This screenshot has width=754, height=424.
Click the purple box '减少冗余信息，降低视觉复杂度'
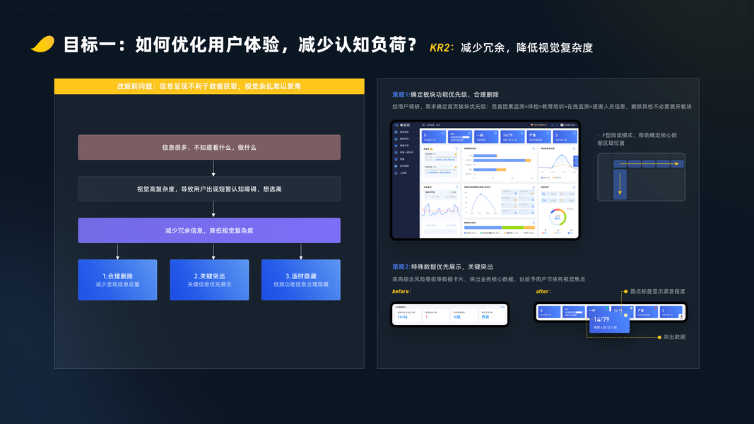tap(209, 230)
